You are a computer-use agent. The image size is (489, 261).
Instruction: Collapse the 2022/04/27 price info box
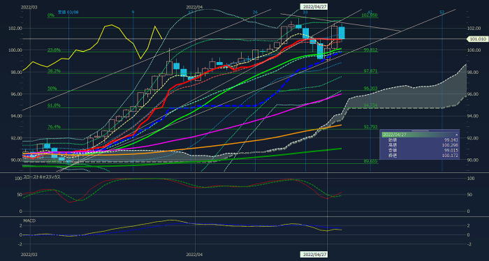pos(456,135)
